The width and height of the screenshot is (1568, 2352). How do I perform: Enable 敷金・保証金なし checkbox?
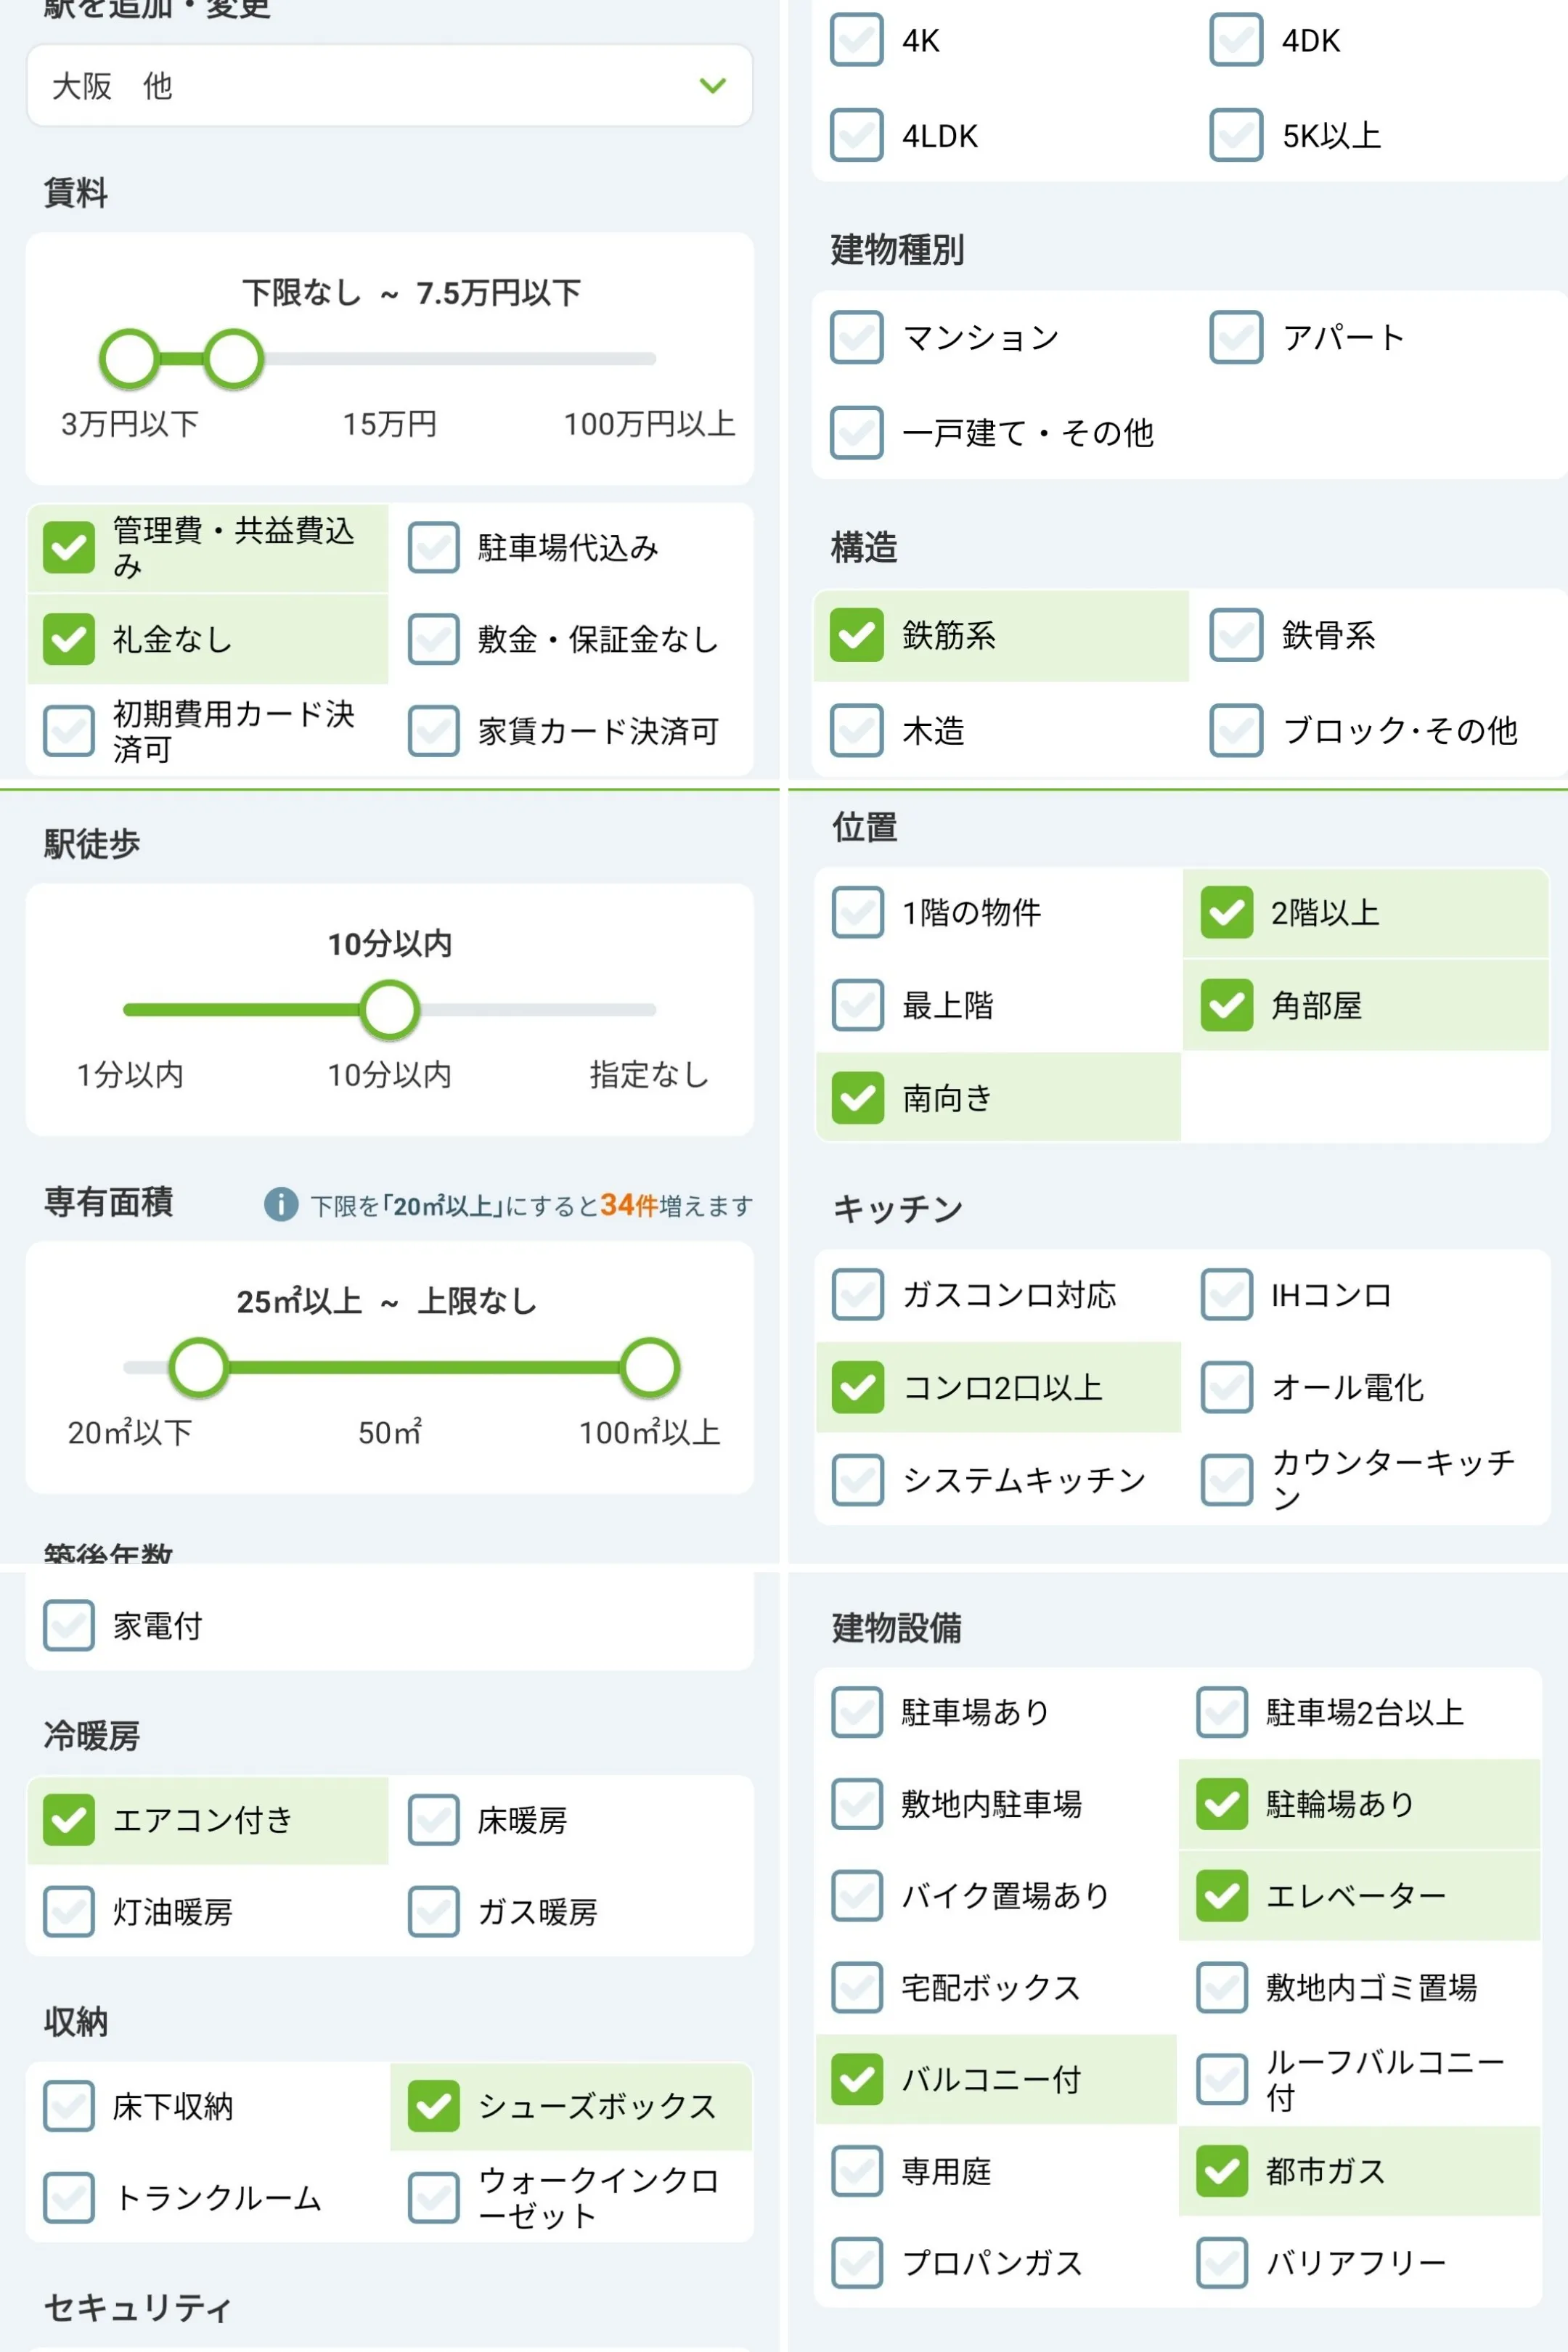[x=433, y=639]
